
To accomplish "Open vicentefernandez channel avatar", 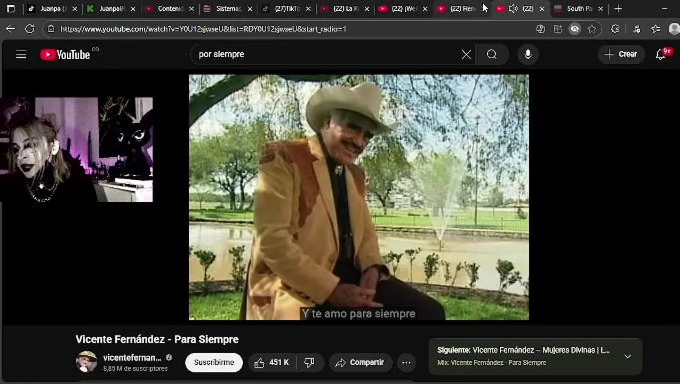I will pos(86,362).
